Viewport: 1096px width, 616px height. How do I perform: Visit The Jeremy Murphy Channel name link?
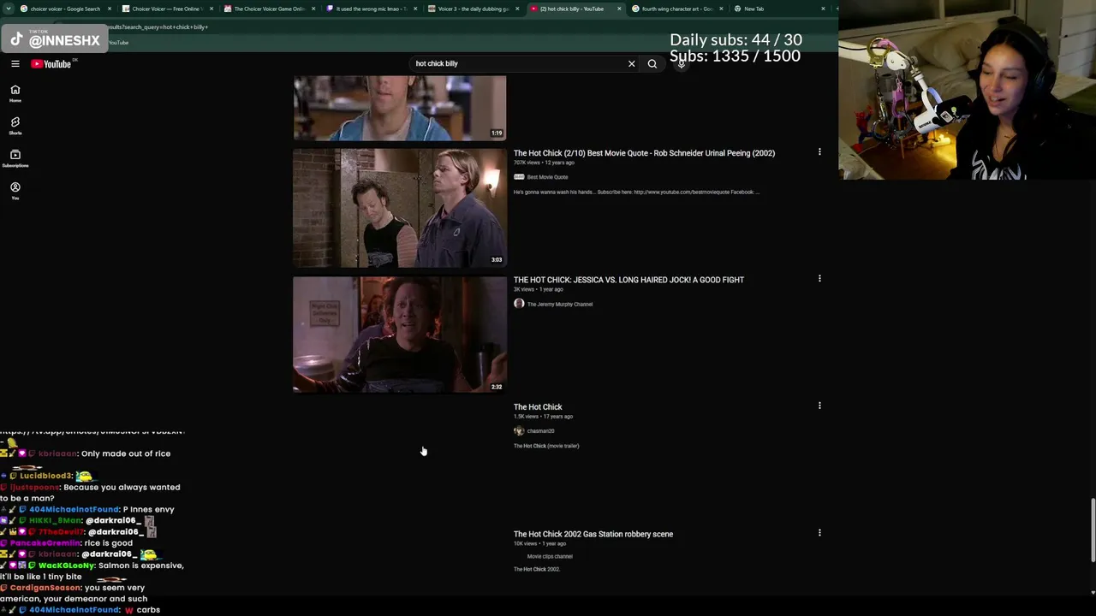(x=560, y=304)
